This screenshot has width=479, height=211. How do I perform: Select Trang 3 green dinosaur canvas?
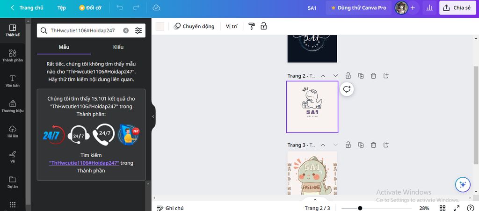coord(312,173)
